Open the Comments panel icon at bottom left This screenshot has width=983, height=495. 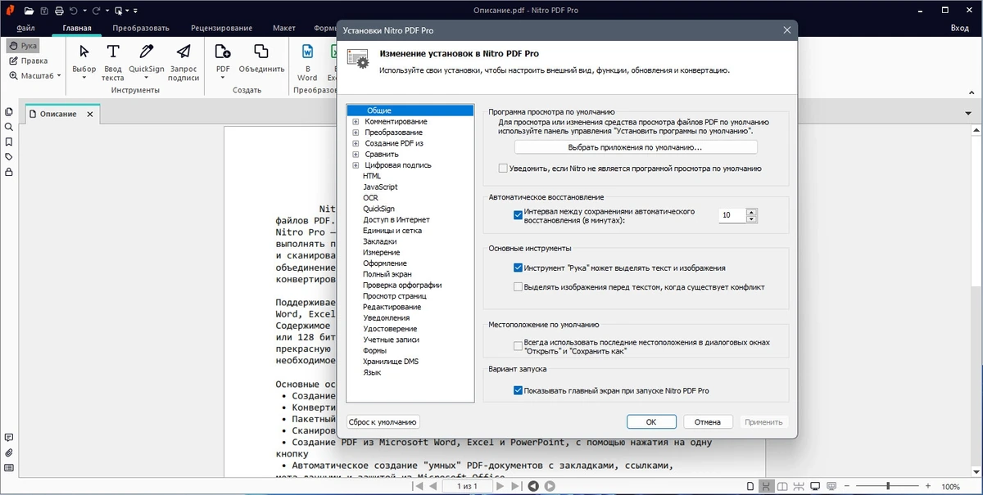click(9, 438)
